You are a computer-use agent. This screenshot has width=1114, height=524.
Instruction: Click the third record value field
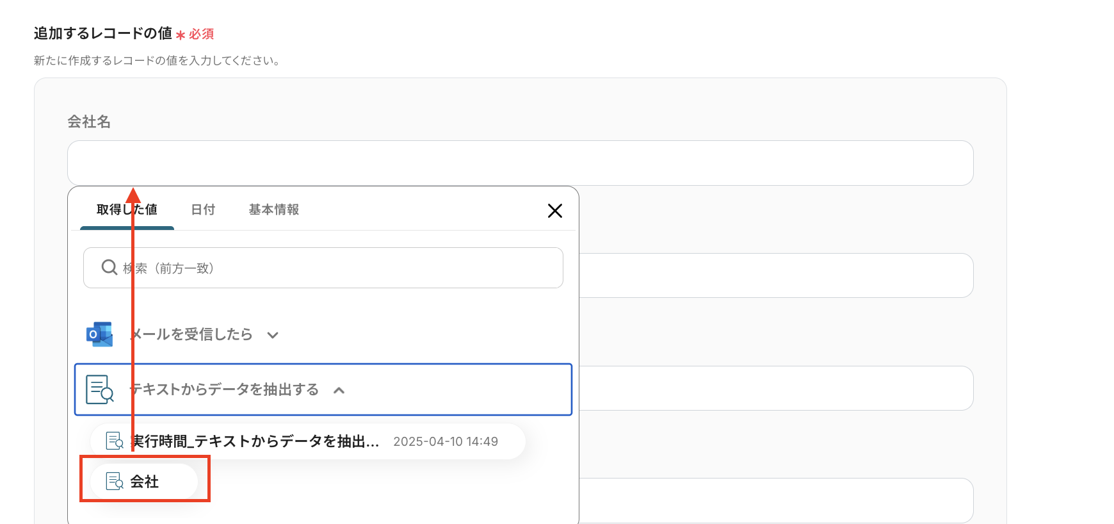(775, 388)
